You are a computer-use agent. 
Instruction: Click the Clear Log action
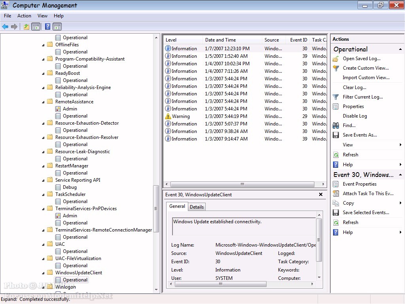point(354,87)
